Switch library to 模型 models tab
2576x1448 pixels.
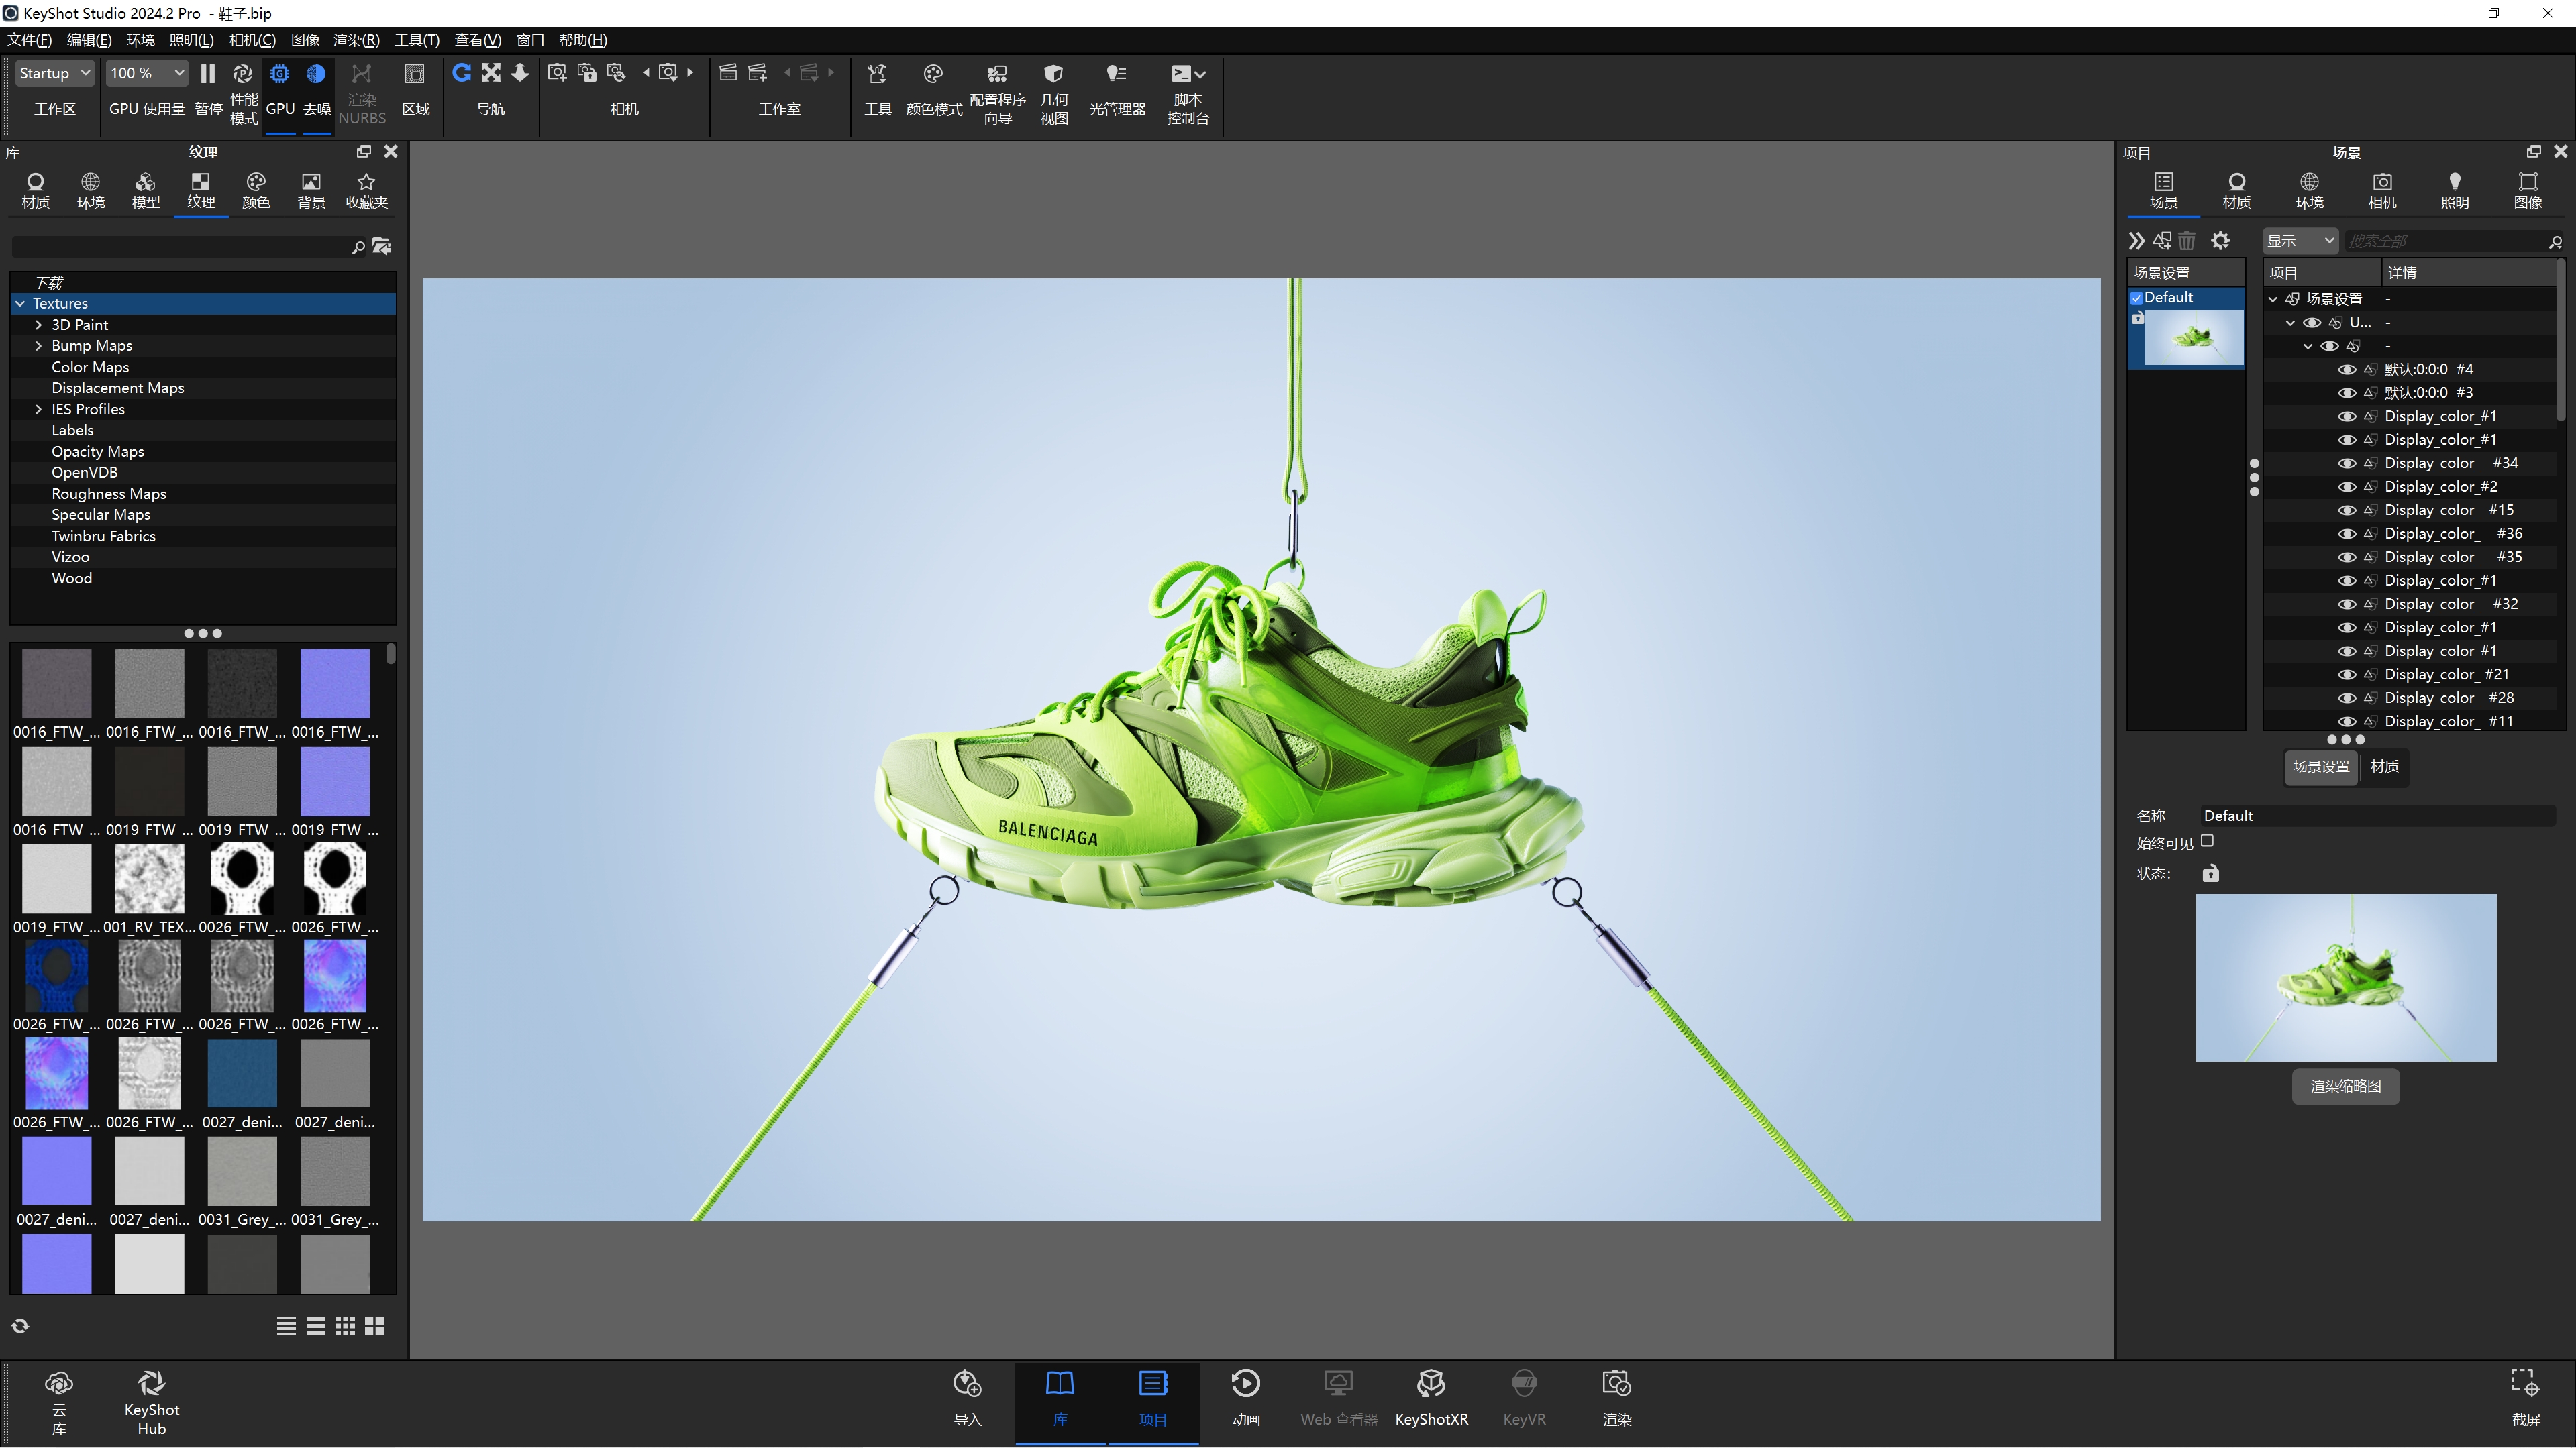tap(146, 190)
